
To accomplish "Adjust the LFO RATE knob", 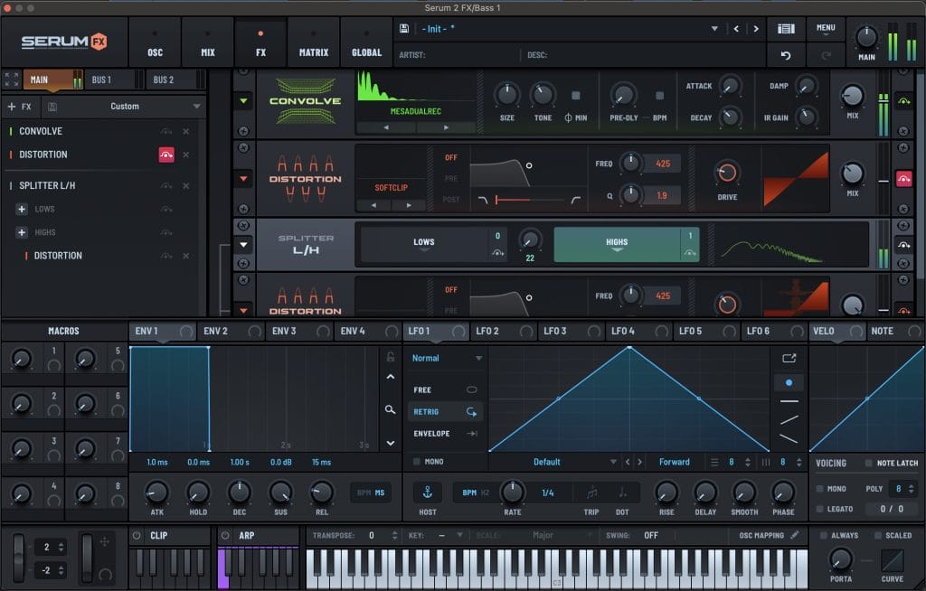I will (513, 492).
